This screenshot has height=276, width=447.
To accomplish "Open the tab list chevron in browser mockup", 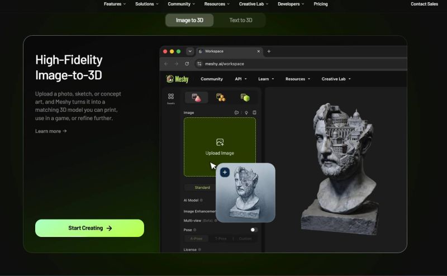I will pyautogui.click(x=190, y=51).
